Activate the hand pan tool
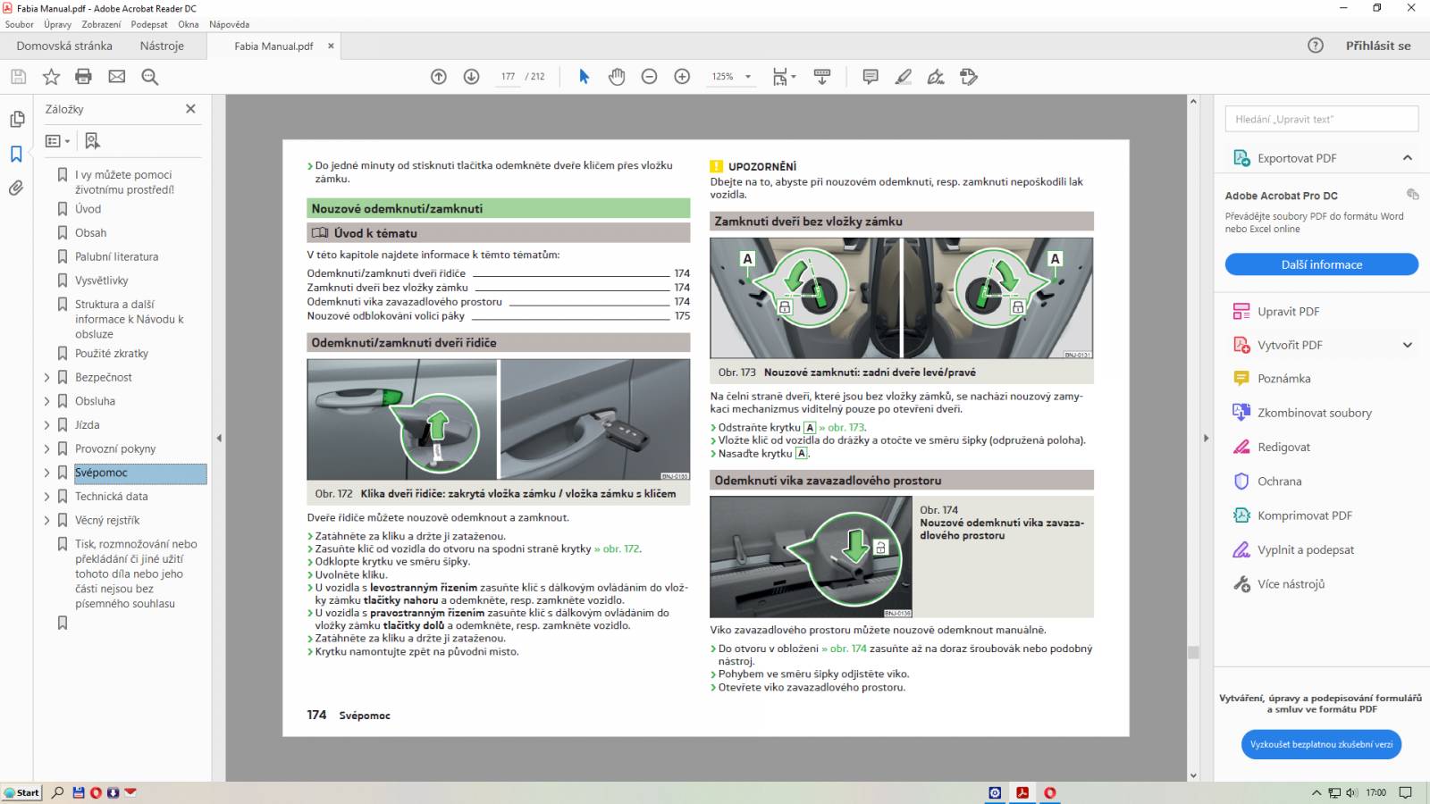The width and height of the screenshot is (1430, 804). [617, 77]
